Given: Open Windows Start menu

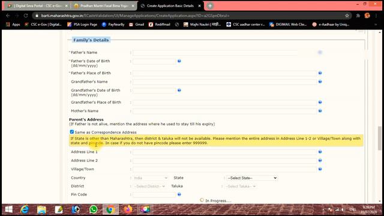Looking at the screenshot, I should (9, 209).
